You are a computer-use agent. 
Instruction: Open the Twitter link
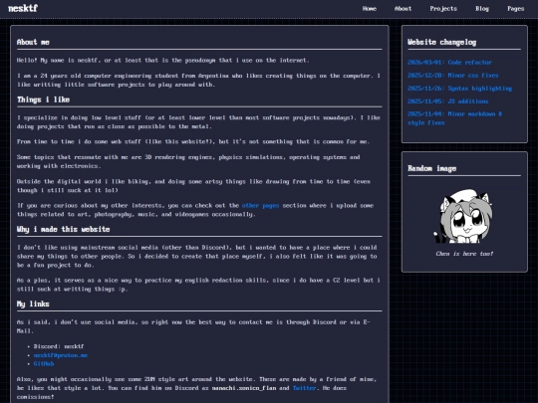(x=304, y=388)
